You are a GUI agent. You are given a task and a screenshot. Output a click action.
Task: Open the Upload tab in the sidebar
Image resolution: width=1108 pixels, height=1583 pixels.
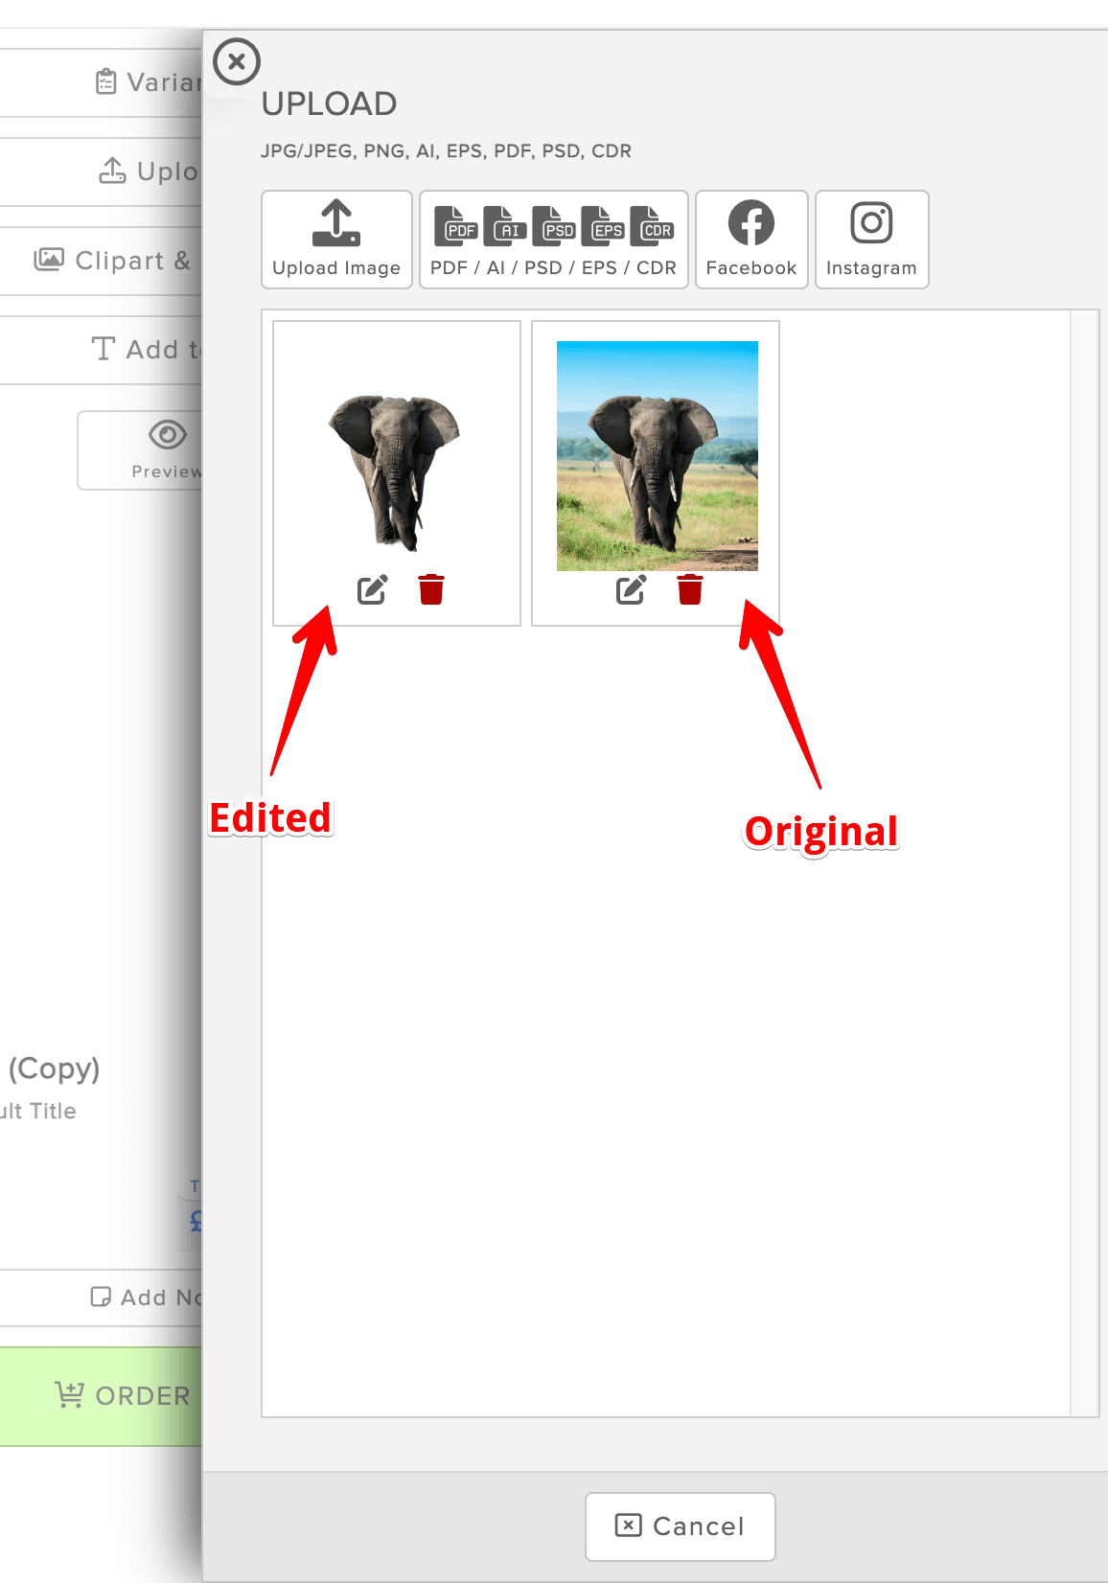[101, 172]
